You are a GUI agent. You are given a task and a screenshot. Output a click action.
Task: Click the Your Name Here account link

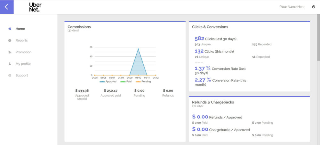click(292, 7)
